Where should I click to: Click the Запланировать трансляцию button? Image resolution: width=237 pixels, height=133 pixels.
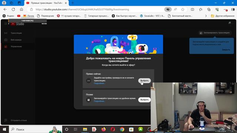point(215,33)
